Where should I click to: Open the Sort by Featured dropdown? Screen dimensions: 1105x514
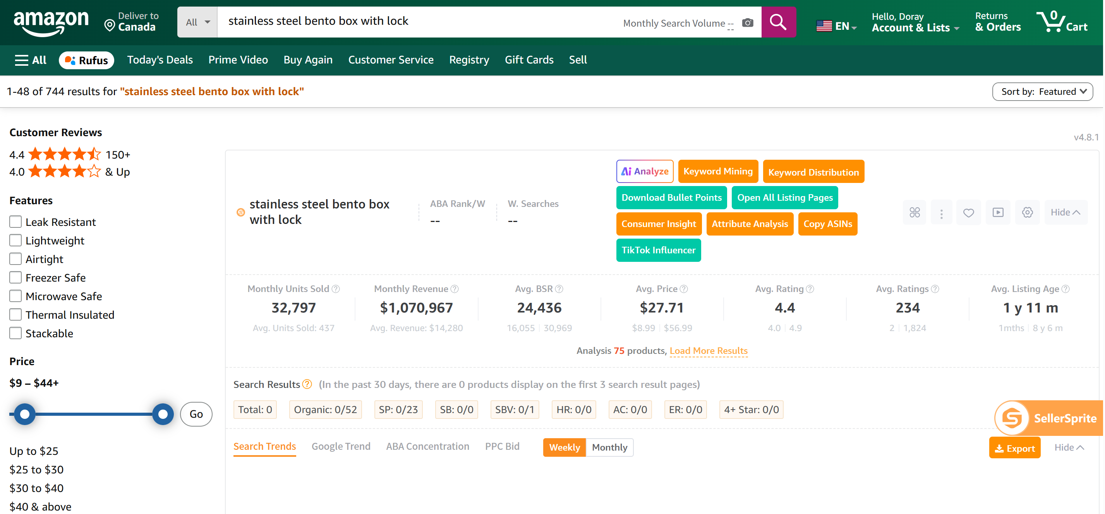(x=1042, y=92)
